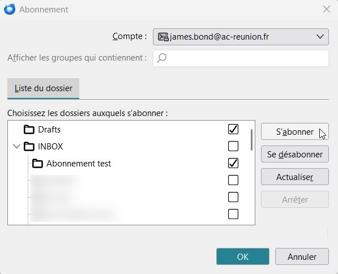The image size is (338, 274).
Task: Click the Actualiser button
Action: pos(295,177)
